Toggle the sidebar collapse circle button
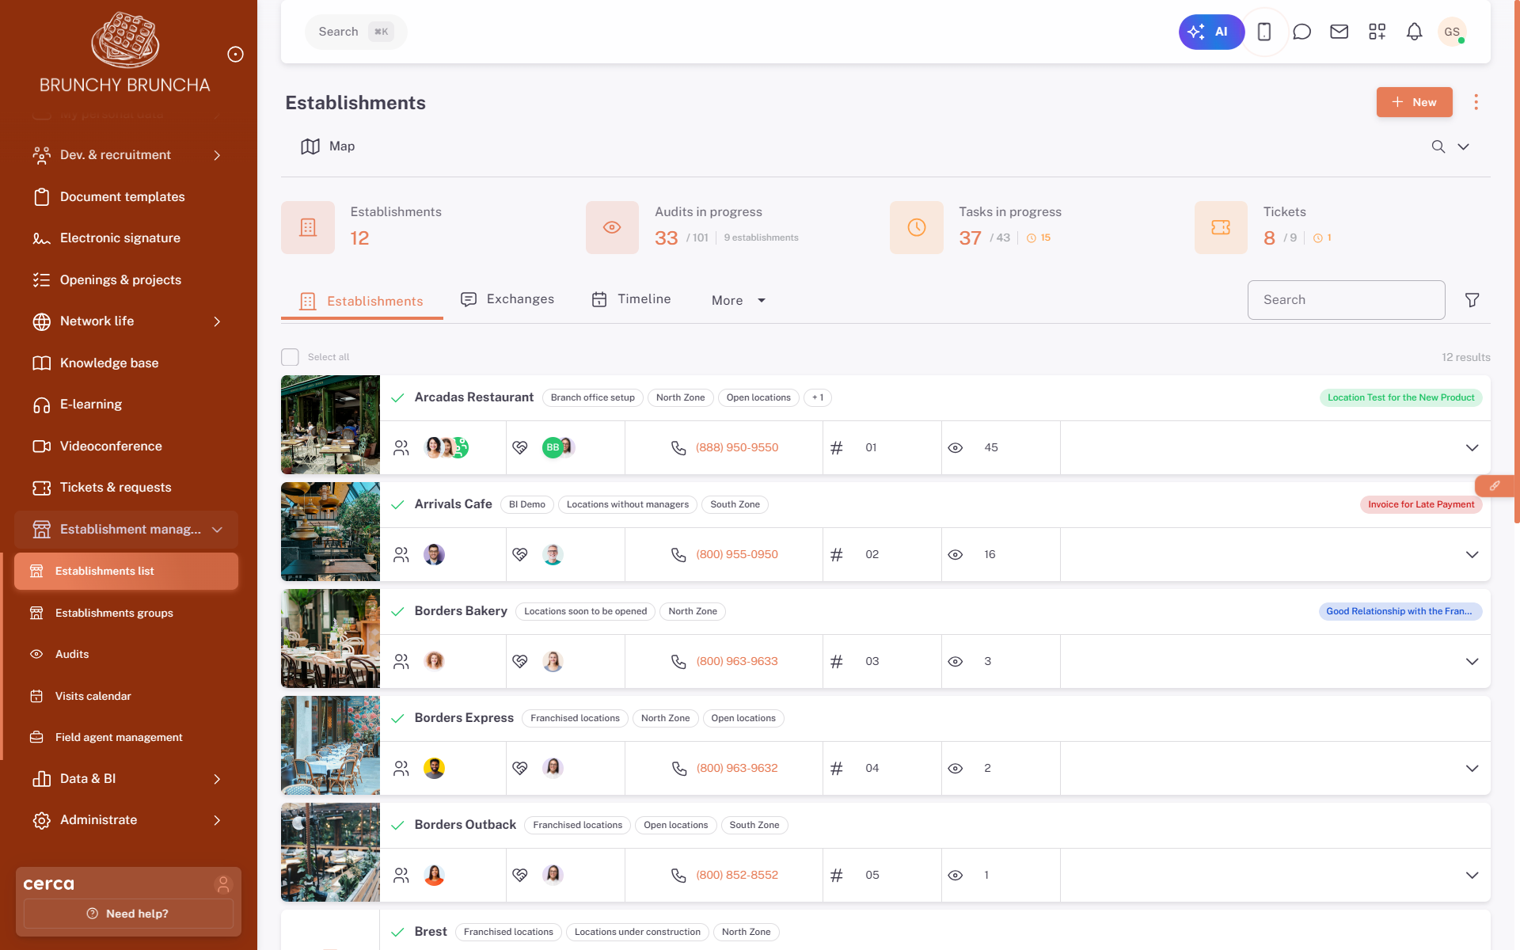1520x950 pixels. click(x=235, y=54)
